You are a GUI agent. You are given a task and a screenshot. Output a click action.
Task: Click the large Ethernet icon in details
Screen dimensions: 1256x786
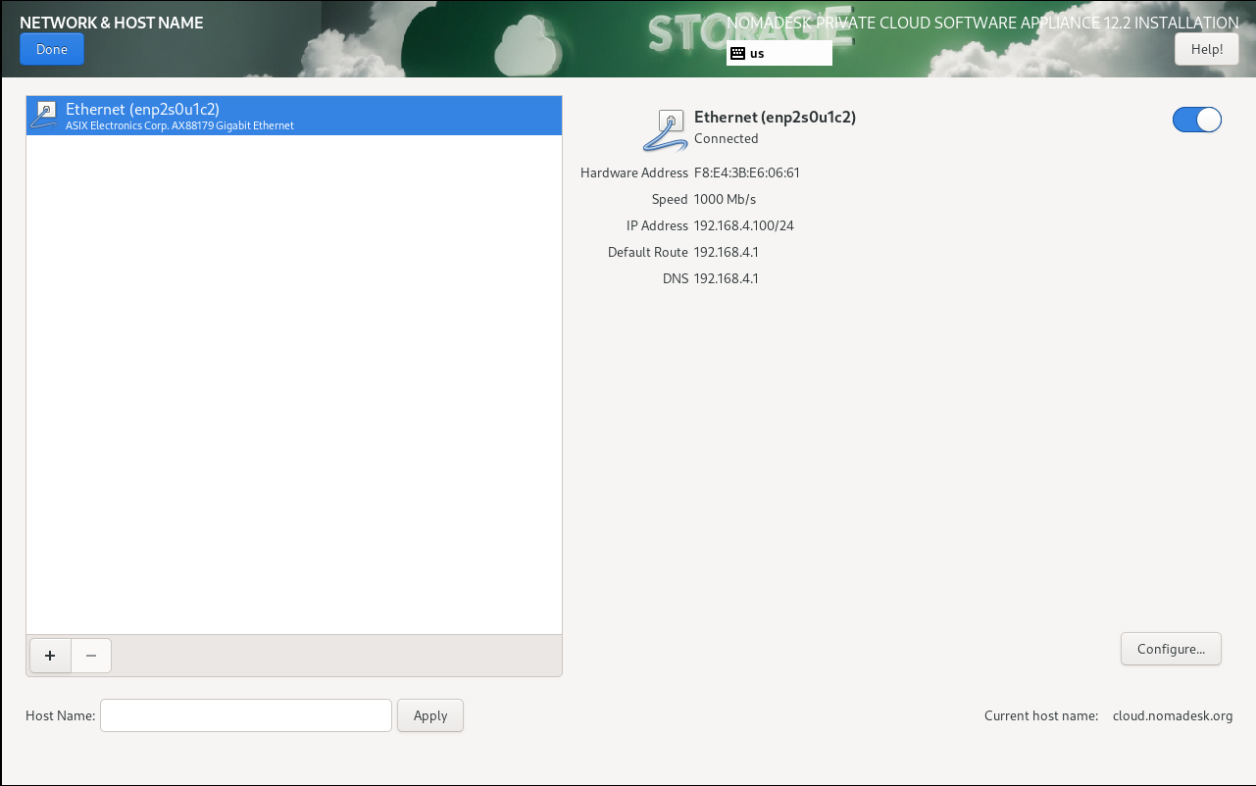(666, 130)
